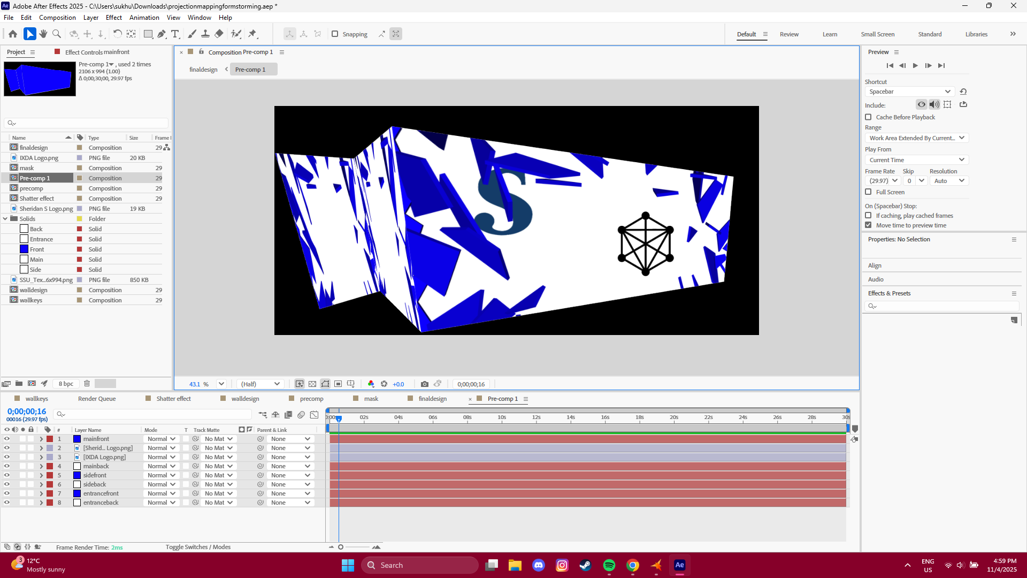Check the Full Screen preview option
1027x578 pixels.
pyautogui.click(x=868, y=192)
